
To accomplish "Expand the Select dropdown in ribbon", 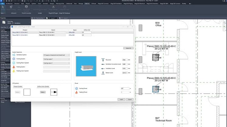I will 3,13.
